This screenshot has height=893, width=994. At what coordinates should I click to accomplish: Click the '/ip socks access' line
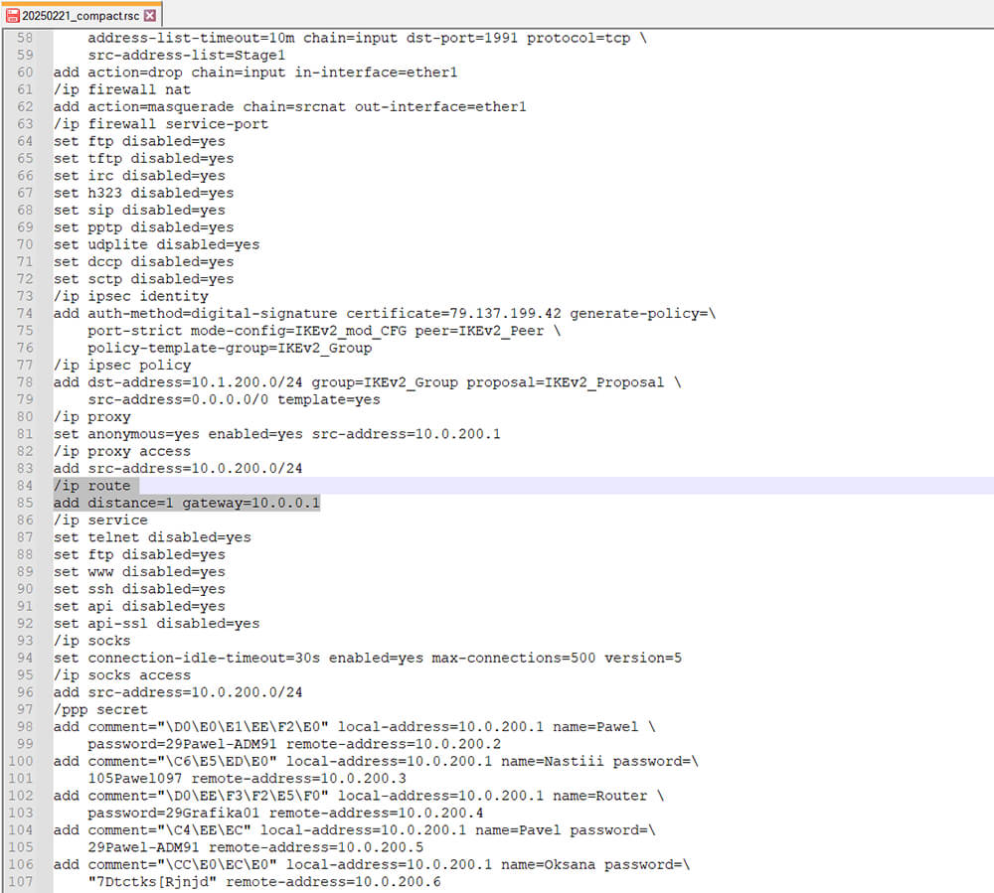pyautogui.click(x=121, y=675)
